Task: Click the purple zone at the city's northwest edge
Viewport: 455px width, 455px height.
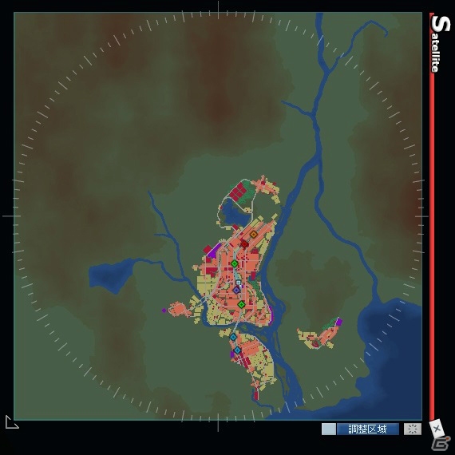Action: tap(214, 251)
